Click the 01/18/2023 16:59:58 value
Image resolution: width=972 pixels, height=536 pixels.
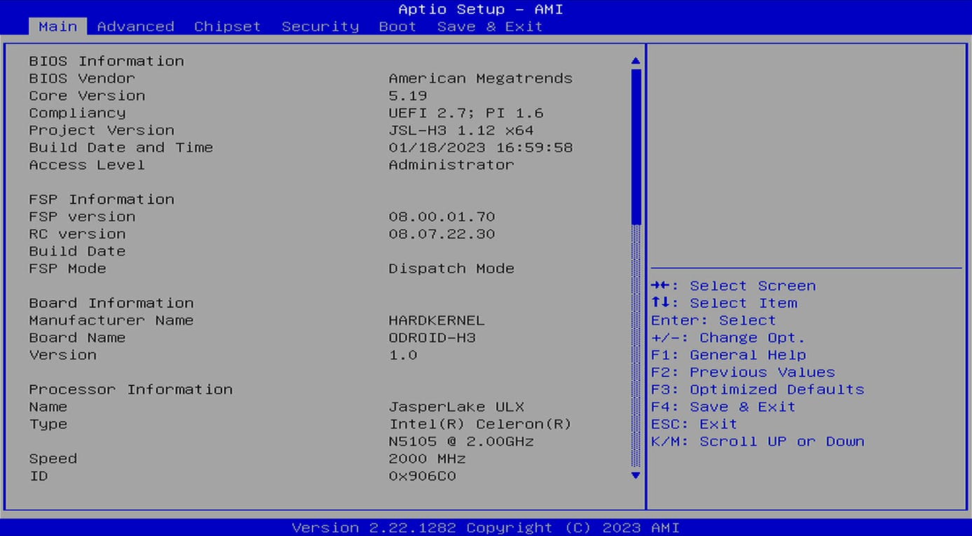click(x=481, y=148)
